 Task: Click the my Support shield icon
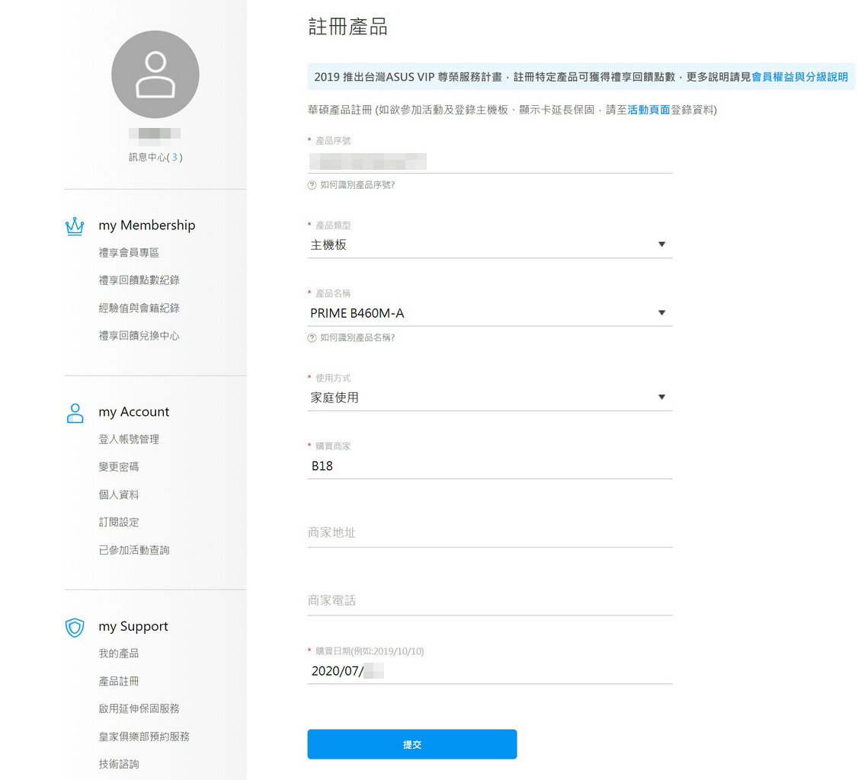(x=75, y=628)
